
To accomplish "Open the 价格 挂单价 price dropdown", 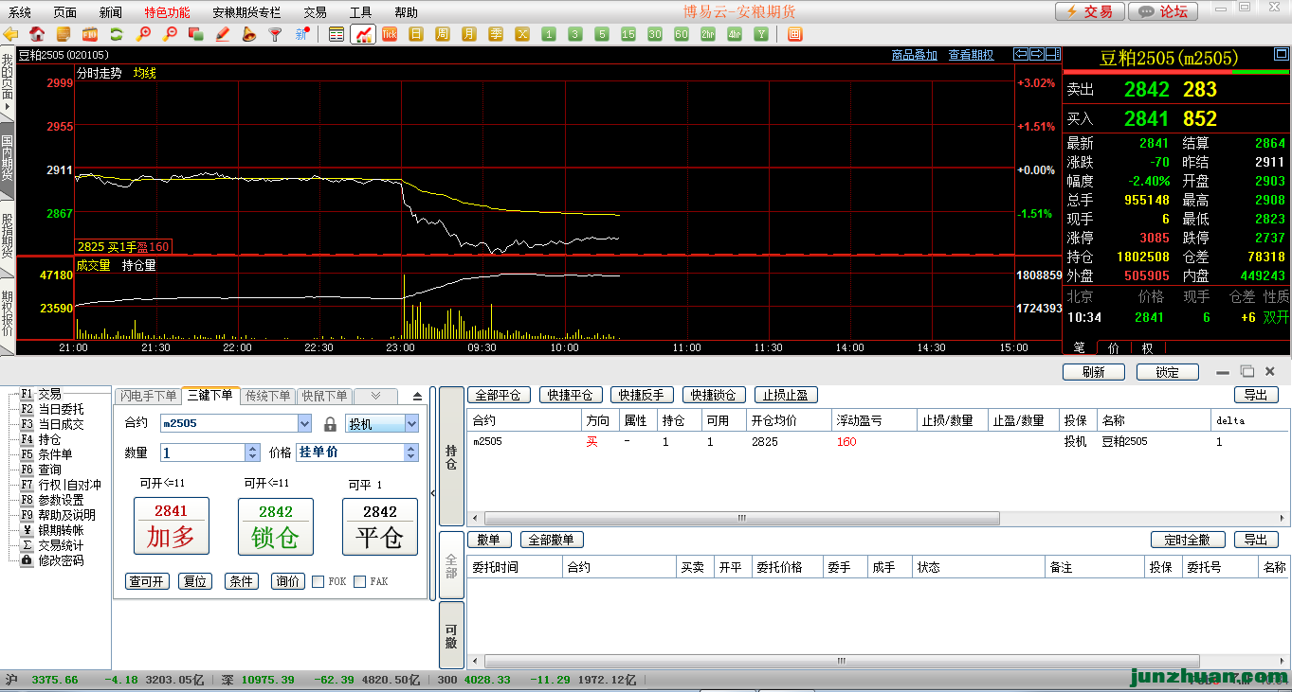I will point(411,452).
